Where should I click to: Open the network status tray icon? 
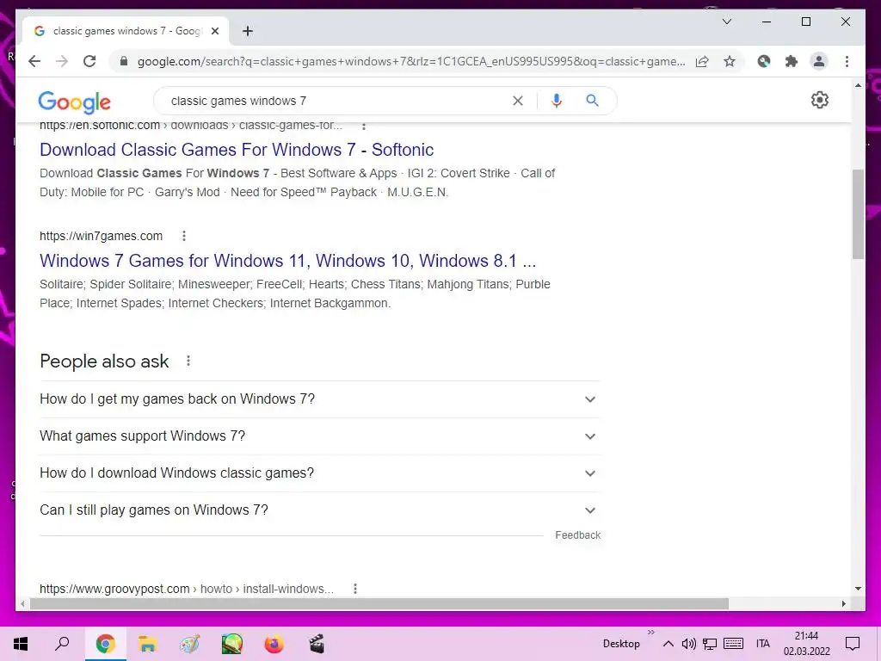(710, 644)
